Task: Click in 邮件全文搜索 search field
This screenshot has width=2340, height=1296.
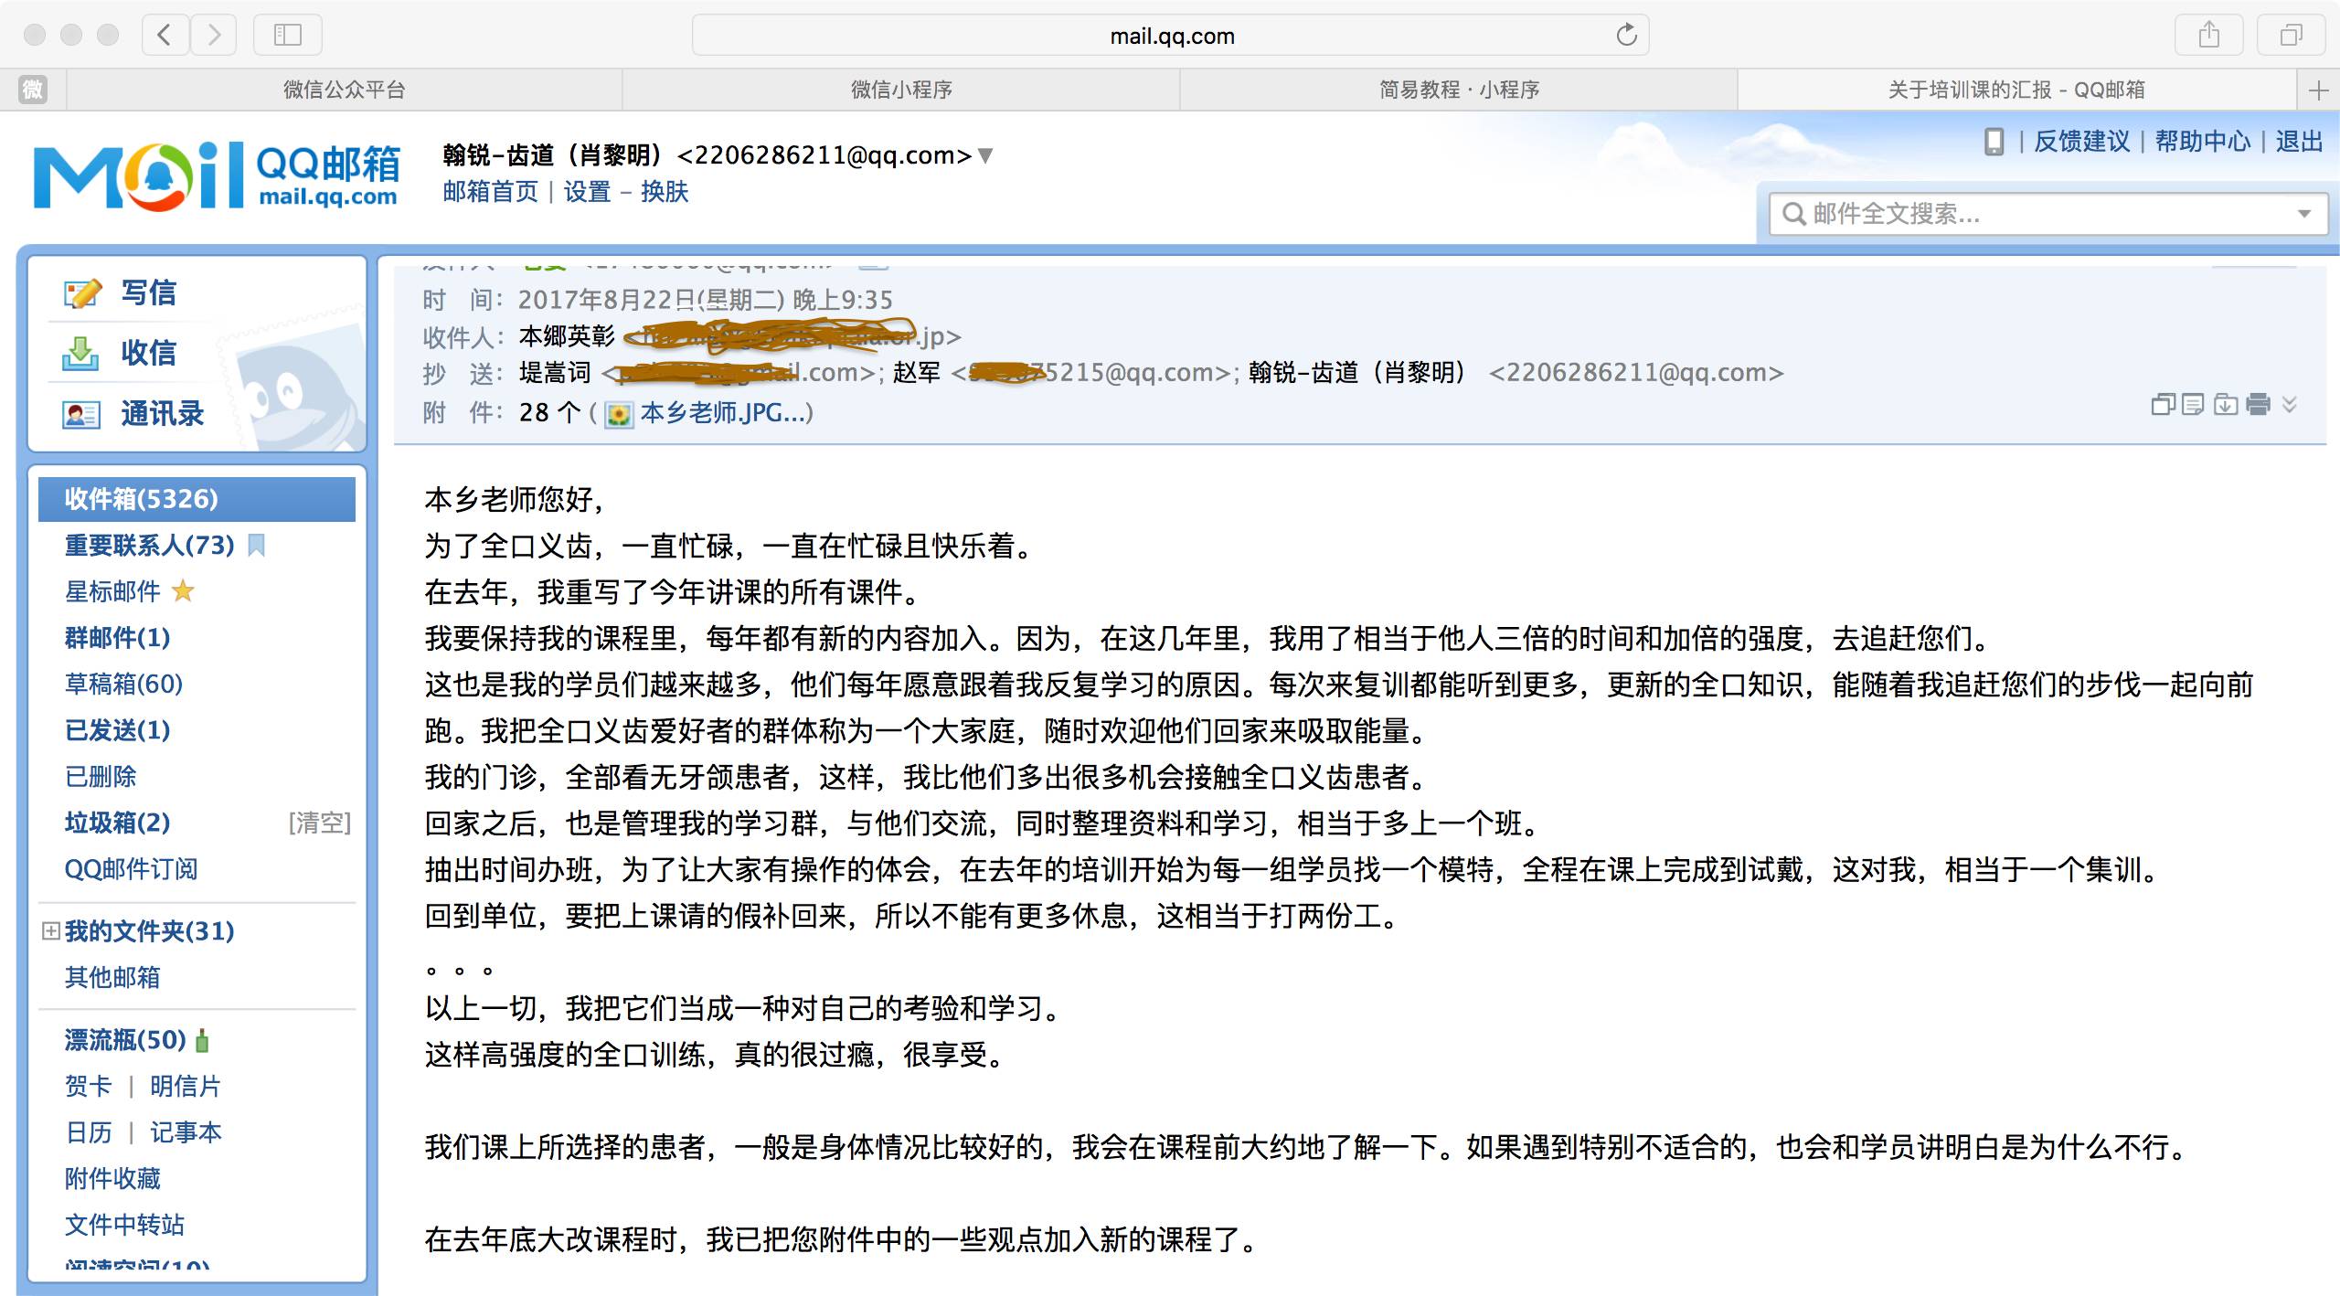Action: 2047,215
